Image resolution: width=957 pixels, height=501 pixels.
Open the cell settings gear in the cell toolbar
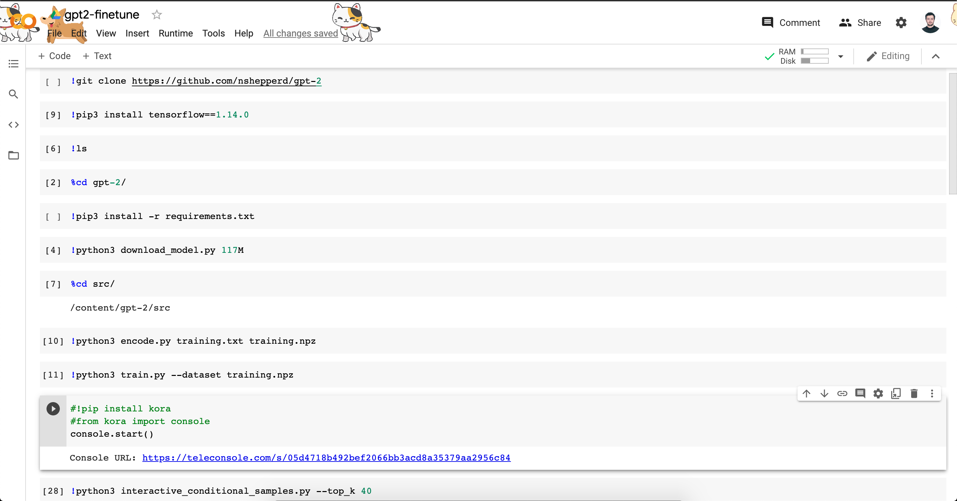pyautogui.click(x=878, y=394)
